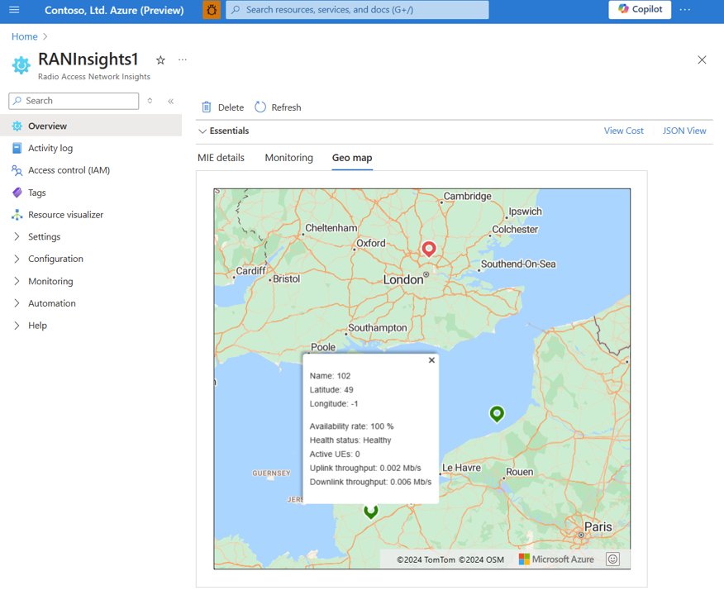Screen dimensions: 724x595
Task: Open Copilot from the top bar
Action: 640,9
